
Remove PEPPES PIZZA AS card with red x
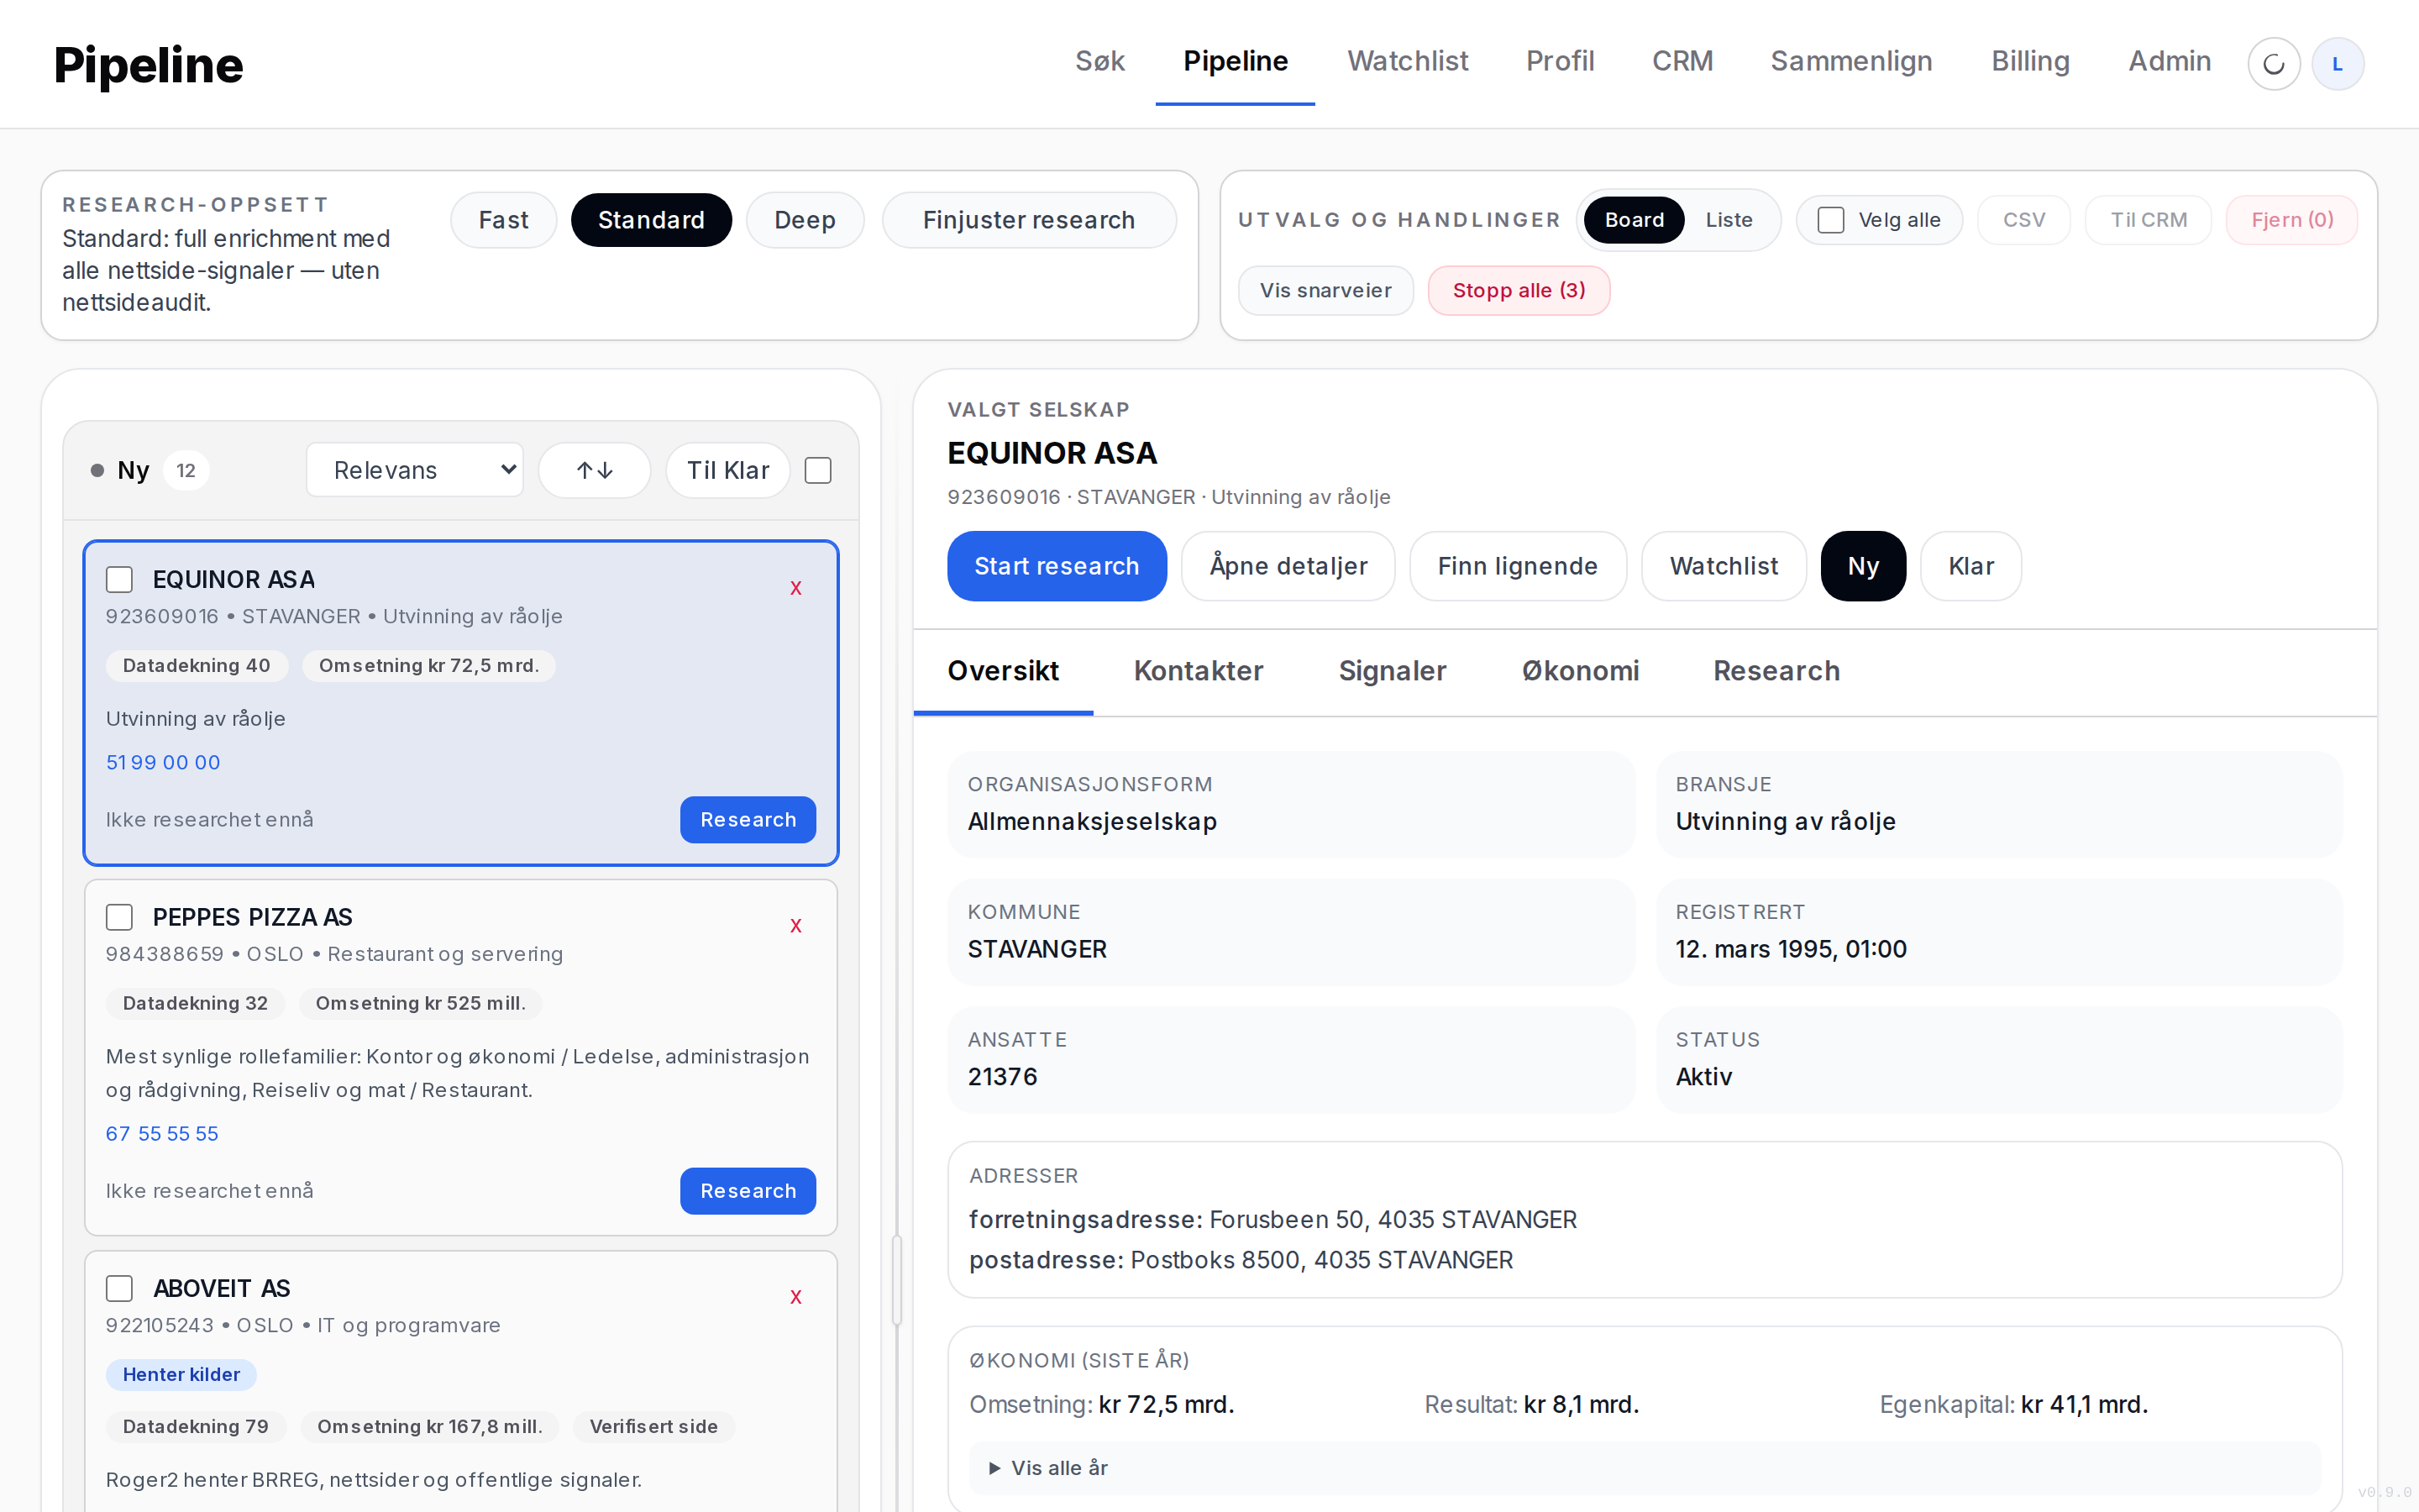[795, 926]
